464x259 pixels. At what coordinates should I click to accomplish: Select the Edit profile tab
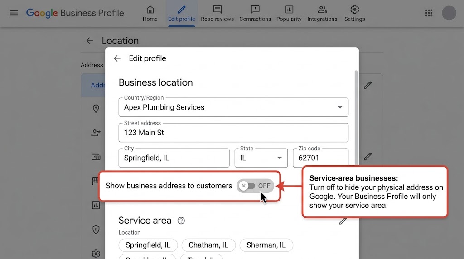click(181, 14)
